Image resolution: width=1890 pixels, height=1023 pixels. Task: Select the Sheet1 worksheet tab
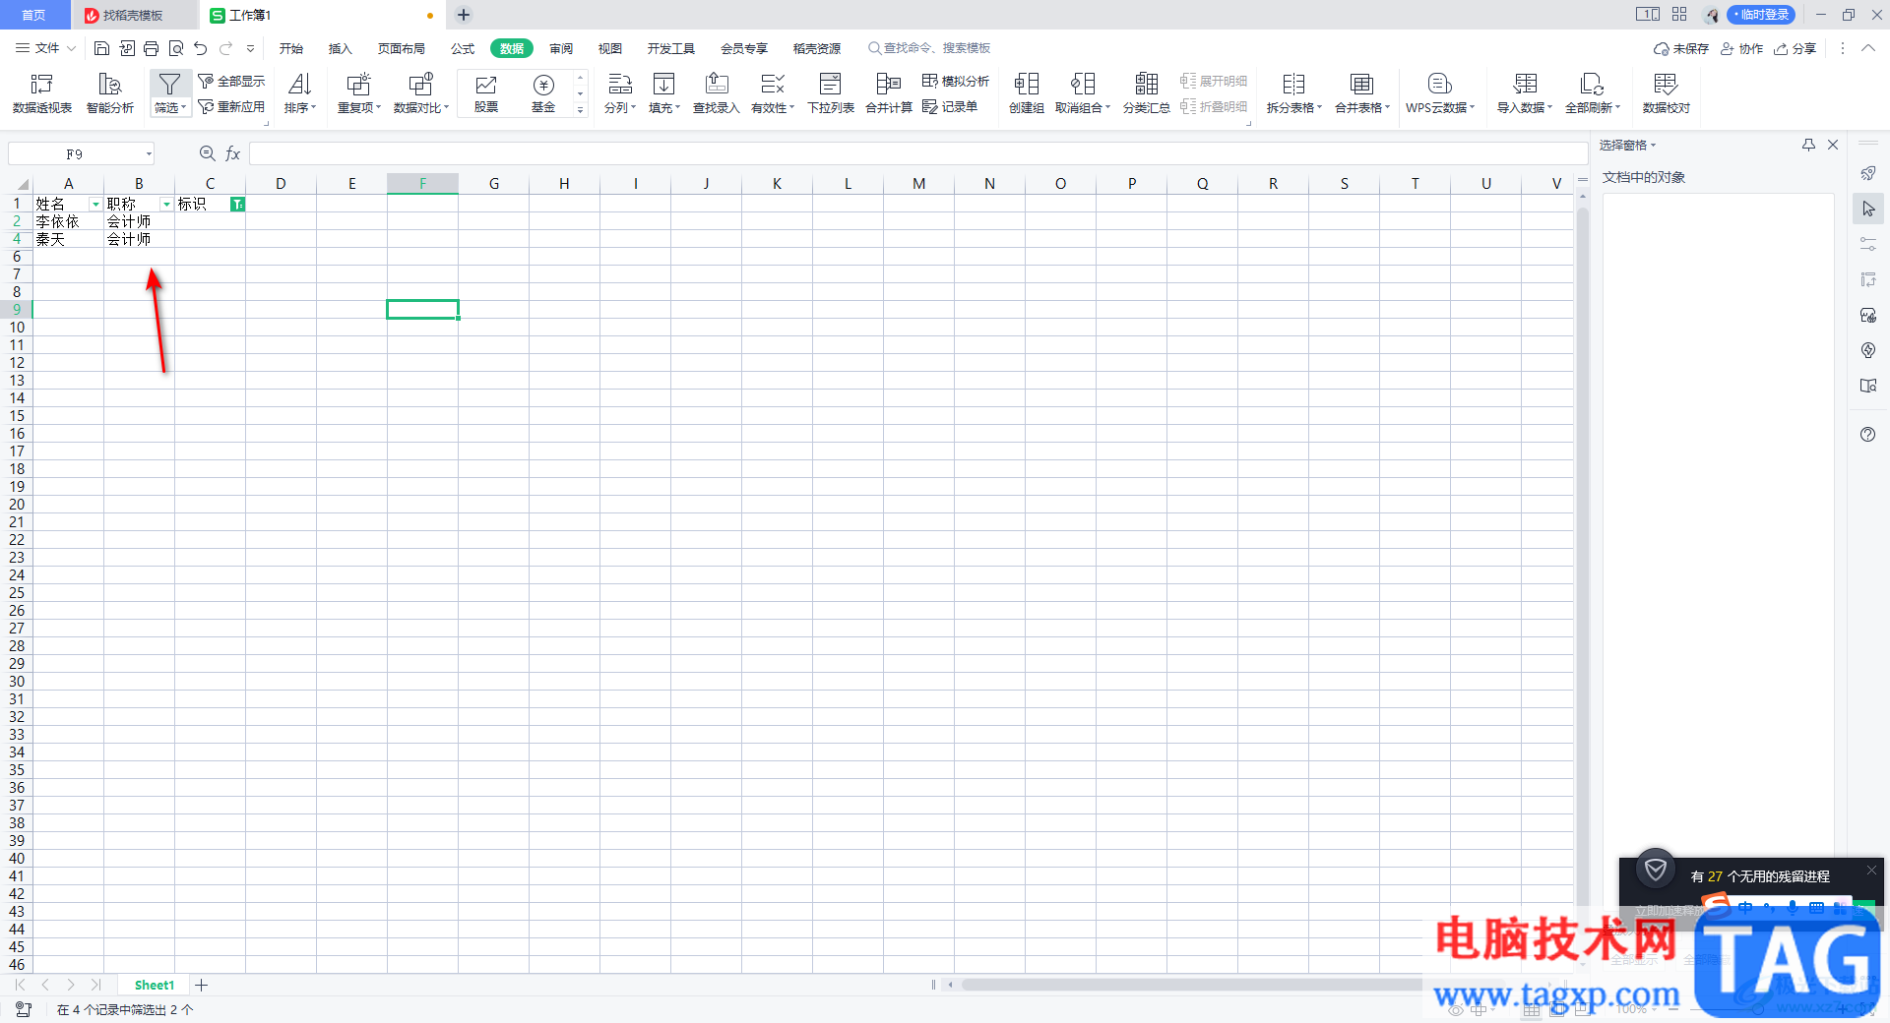tap(154, 985)
